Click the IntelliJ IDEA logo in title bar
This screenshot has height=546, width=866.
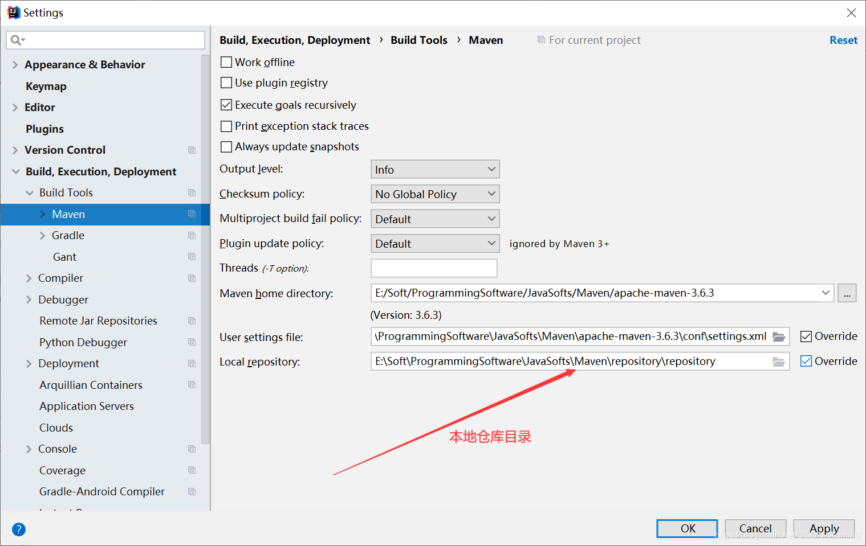click(13, 13)
